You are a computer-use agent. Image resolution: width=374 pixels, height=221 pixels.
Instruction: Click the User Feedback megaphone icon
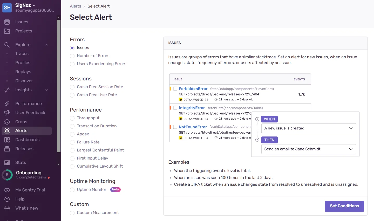pos(7,113)
